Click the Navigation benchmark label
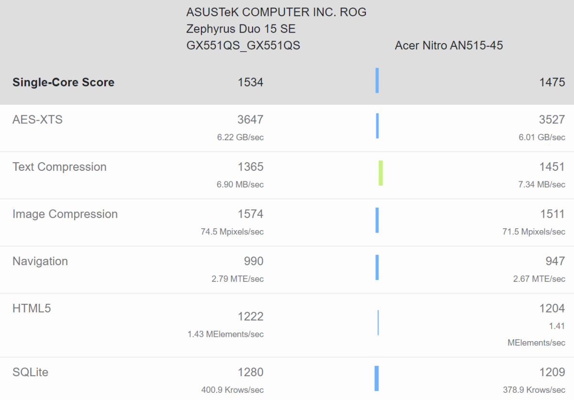This screenshot has height=400, width=574. pyautogui.click(x=40, y=261)
